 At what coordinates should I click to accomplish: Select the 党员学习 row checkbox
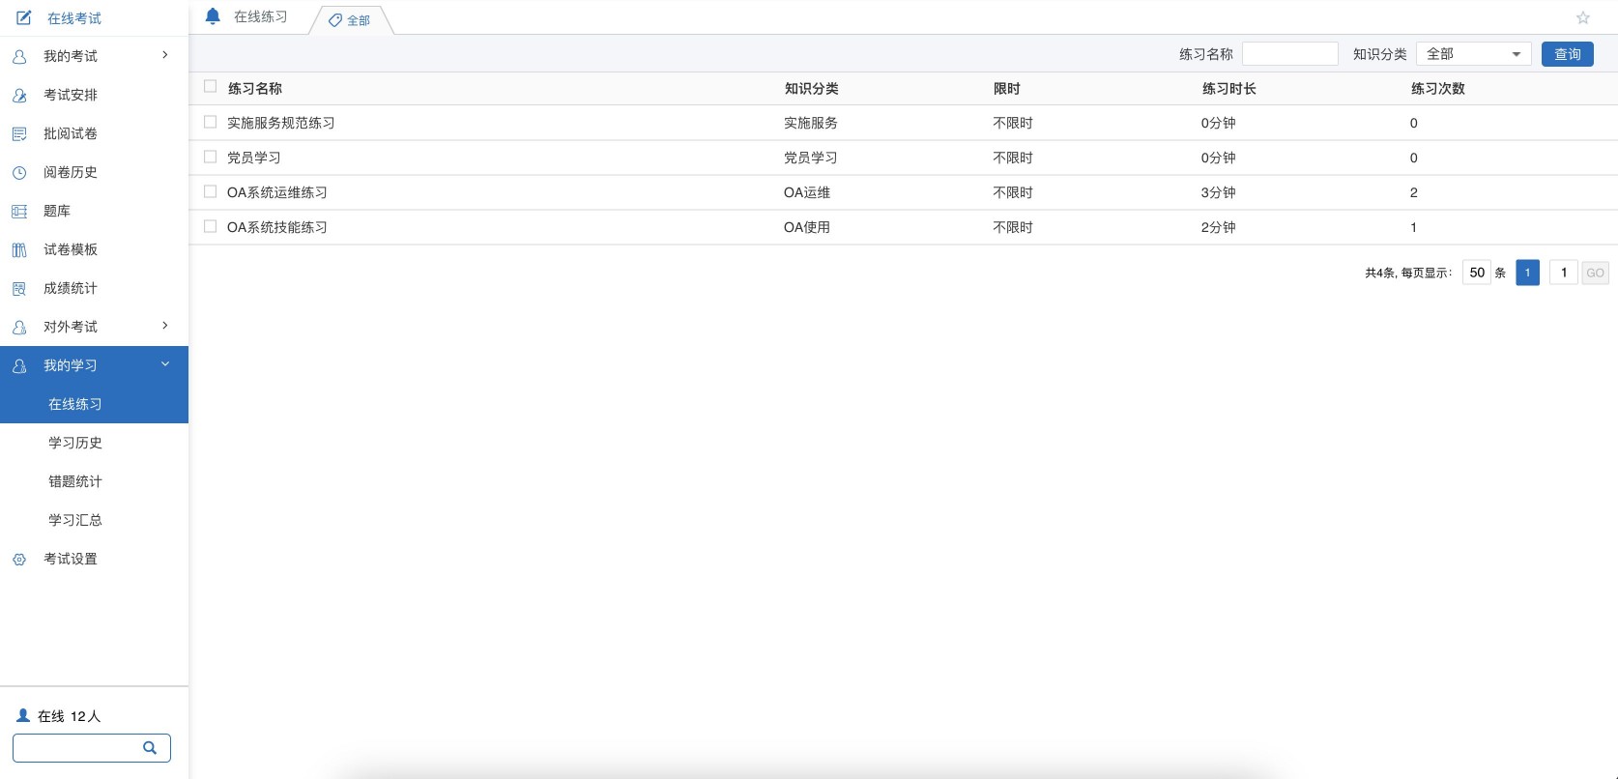(210, 157)
